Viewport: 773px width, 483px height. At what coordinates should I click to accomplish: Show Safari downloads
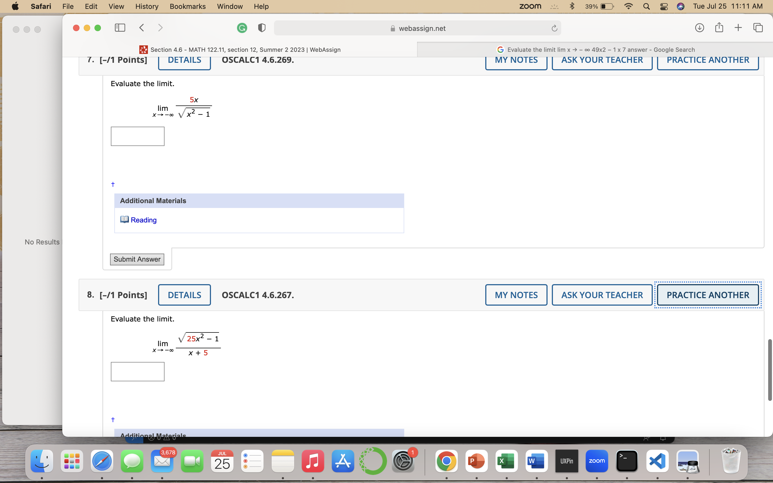tap(699, 28)
